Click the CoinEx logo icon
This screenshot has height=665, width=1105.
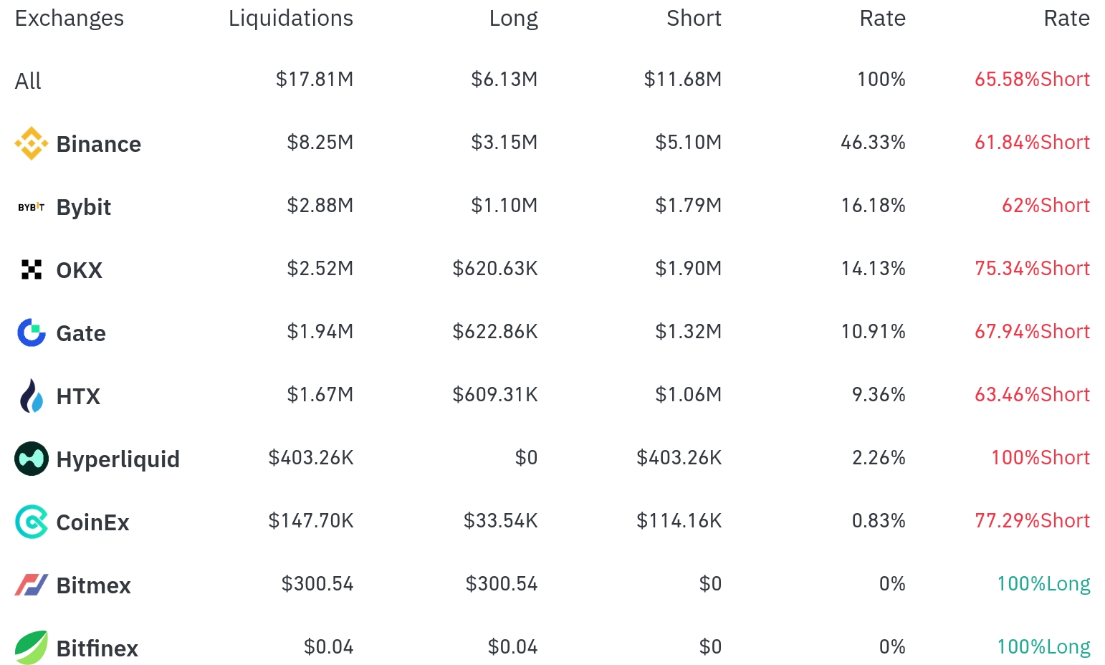(32, 522)
